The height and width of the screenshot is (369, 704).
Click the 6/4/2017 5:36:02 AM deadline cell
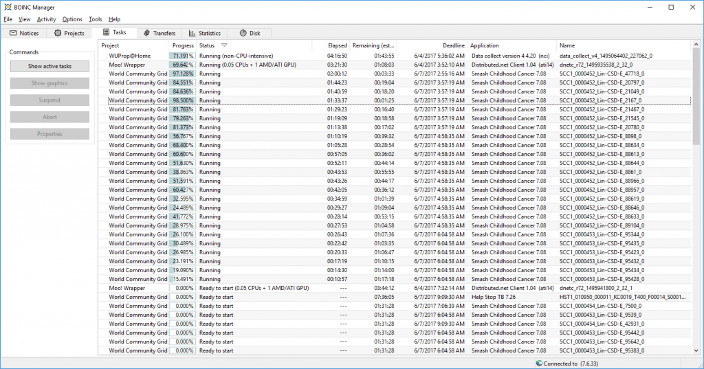tap(439, 56)
